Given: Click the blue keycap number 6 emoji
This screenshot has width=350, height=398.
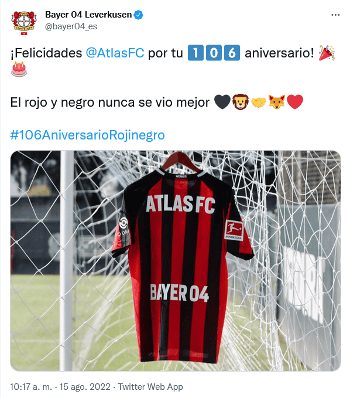Looking at the screenshot, I should click(232, 53).
